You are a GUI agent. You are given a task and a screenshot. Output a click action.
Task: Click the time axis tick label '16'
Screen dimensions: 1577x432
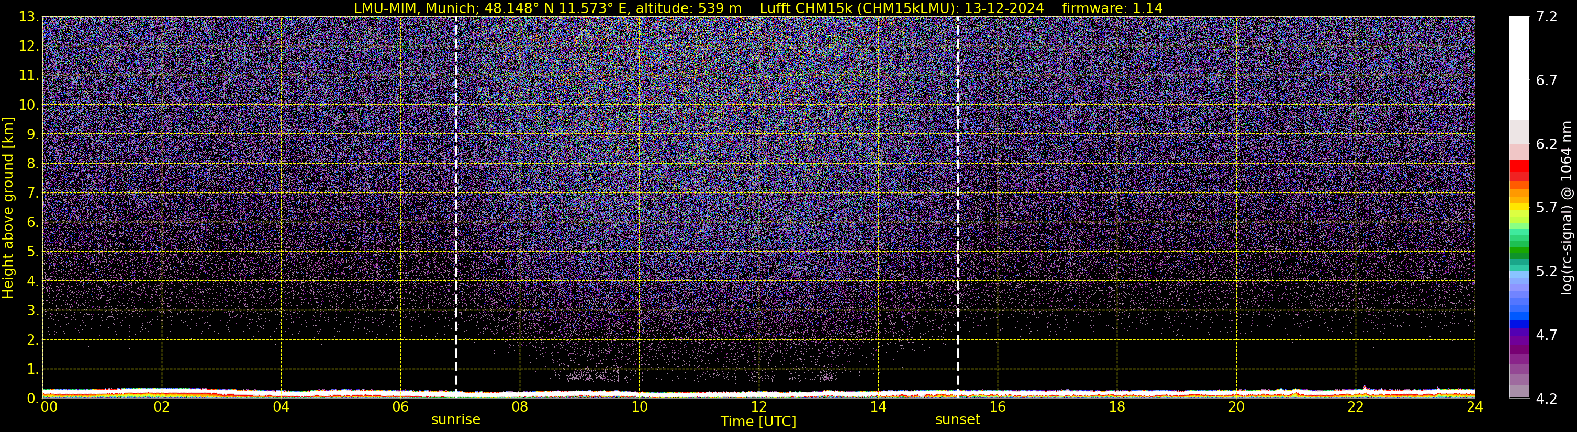click(x=997, y=407)
